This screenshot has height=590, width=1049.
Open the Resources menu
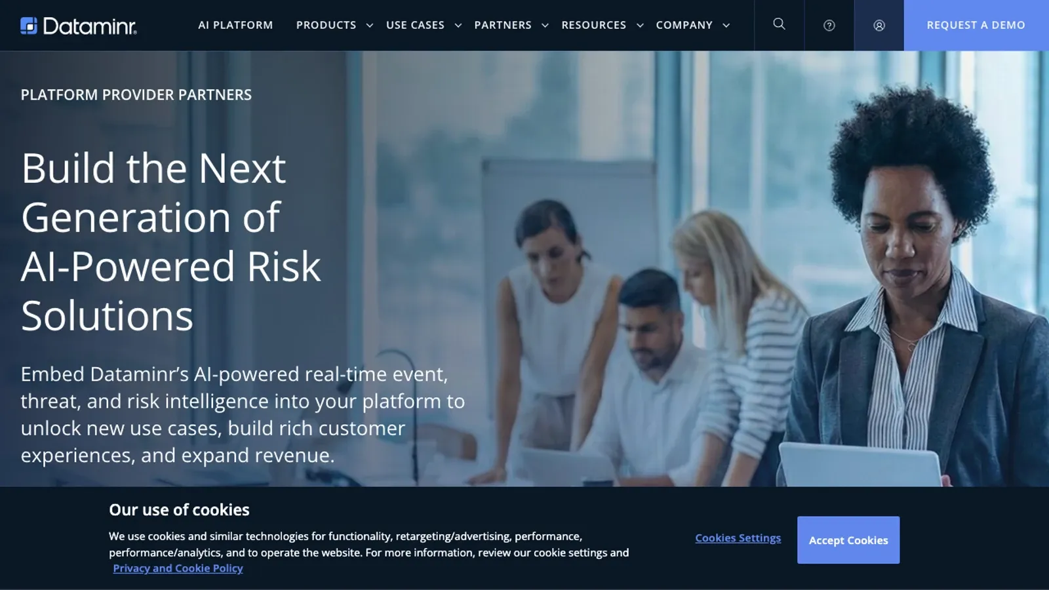point(593,25)
